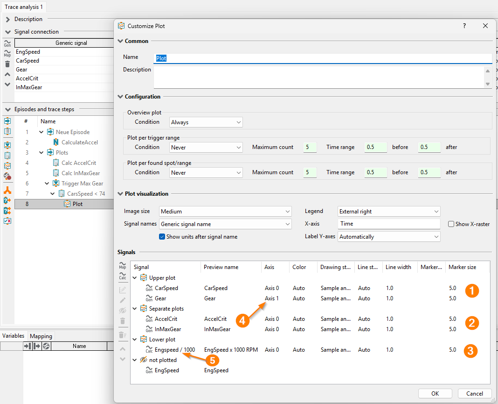Collapse the Trigger Max Gear tree node
The height and width of the screenshot is (404, 498).
[x=47, y=184]
